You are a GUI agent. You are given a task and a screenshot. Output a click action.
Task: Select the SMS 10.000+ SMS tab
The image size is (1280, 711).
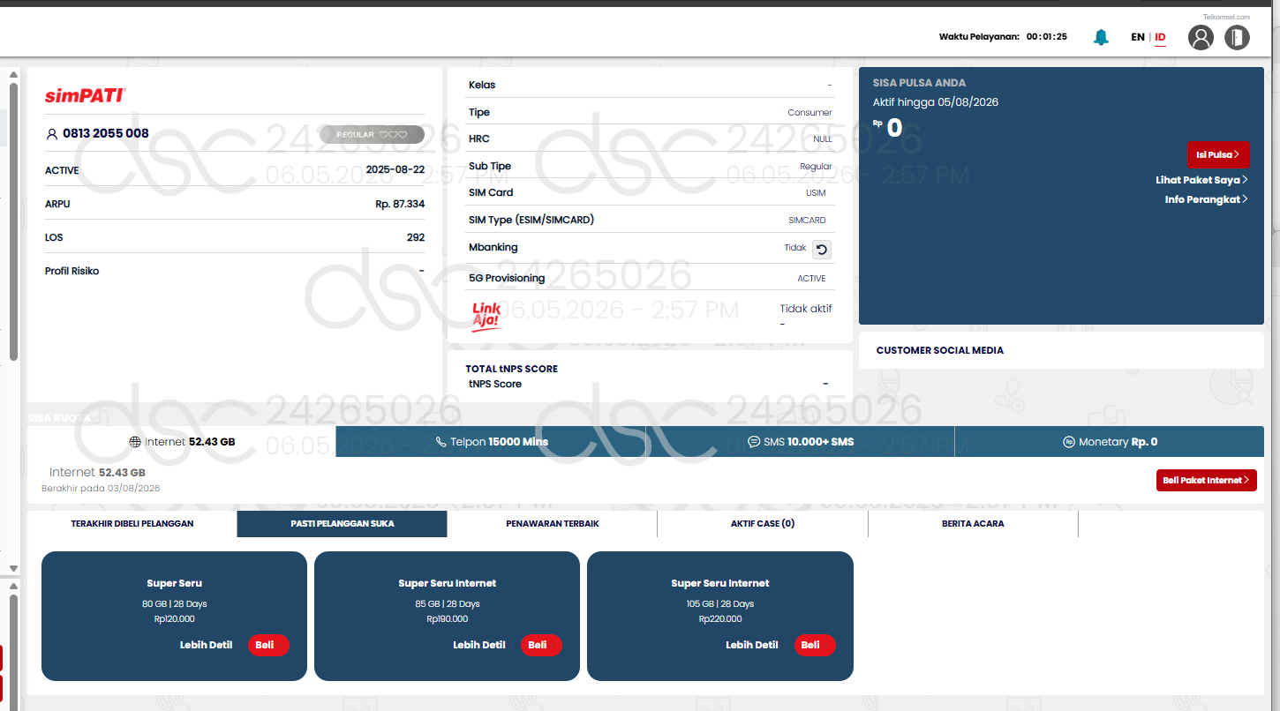tap(800, 442)
